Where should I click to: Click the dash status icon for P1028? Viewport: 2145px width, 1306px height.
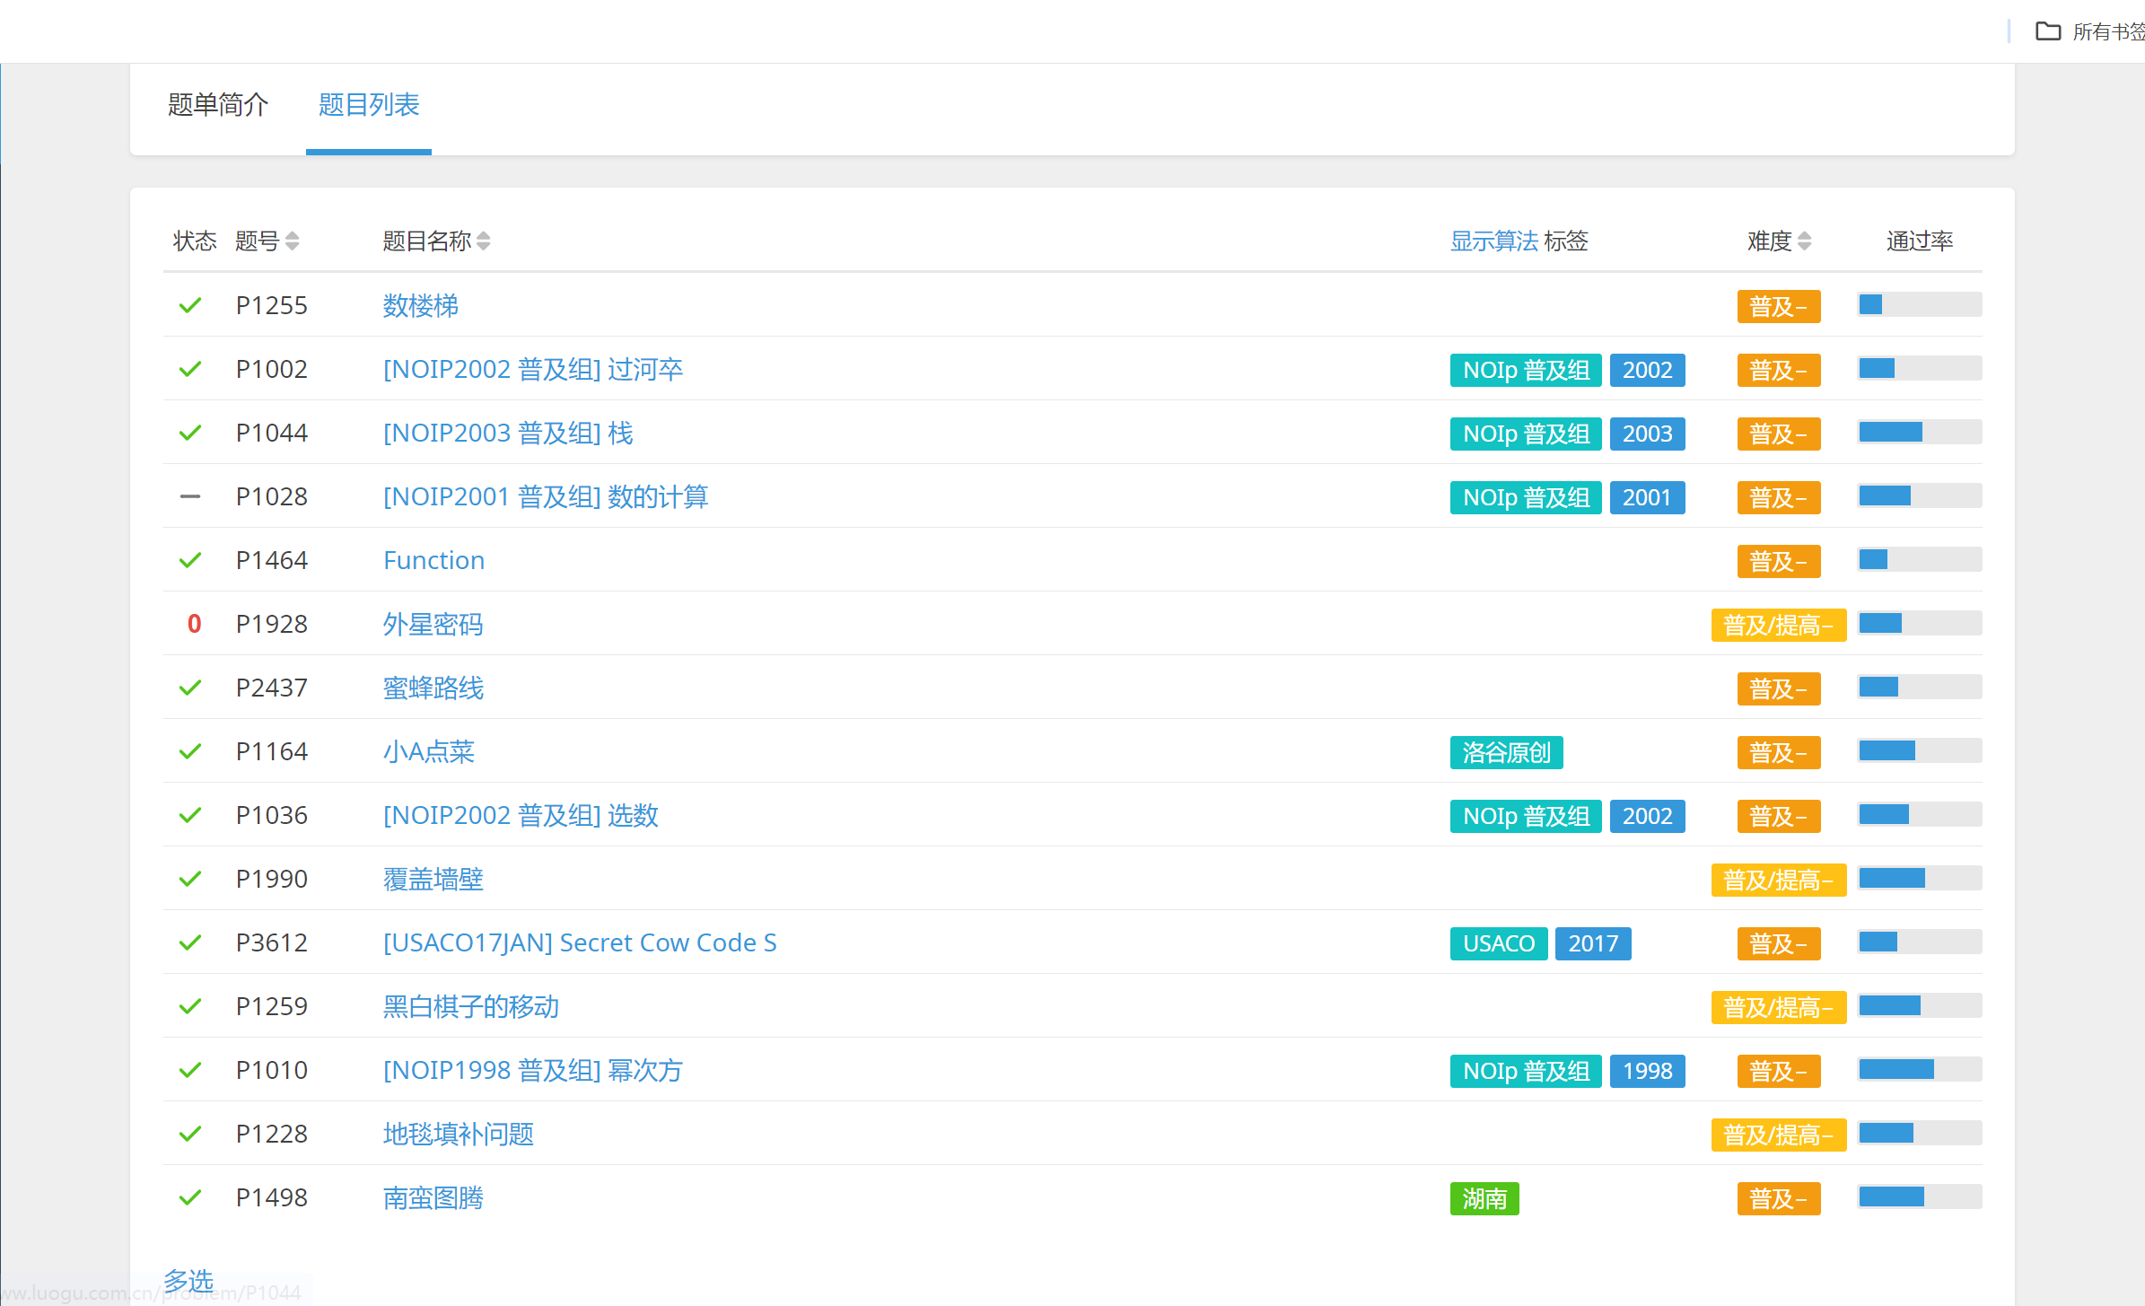pos(189,496)
